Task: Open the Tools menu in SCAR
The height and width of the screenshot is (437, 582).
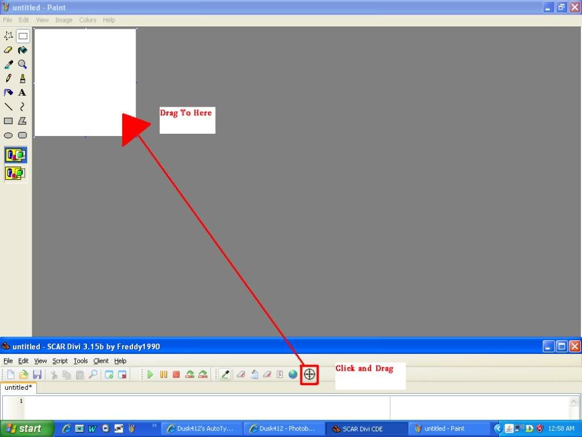Action: point(81,361)
